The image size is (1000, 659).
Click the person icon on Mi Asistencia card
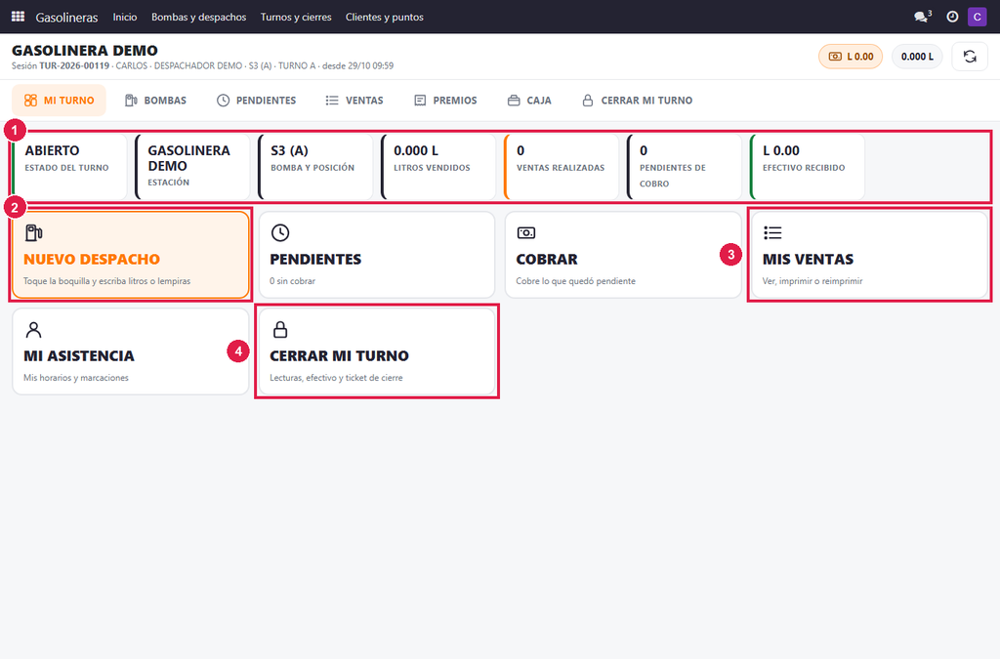pos(33,330)
